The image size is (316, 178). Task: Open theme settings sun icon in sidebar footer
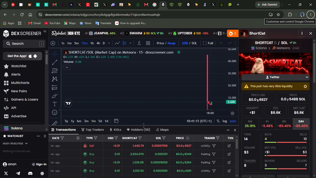42,173
